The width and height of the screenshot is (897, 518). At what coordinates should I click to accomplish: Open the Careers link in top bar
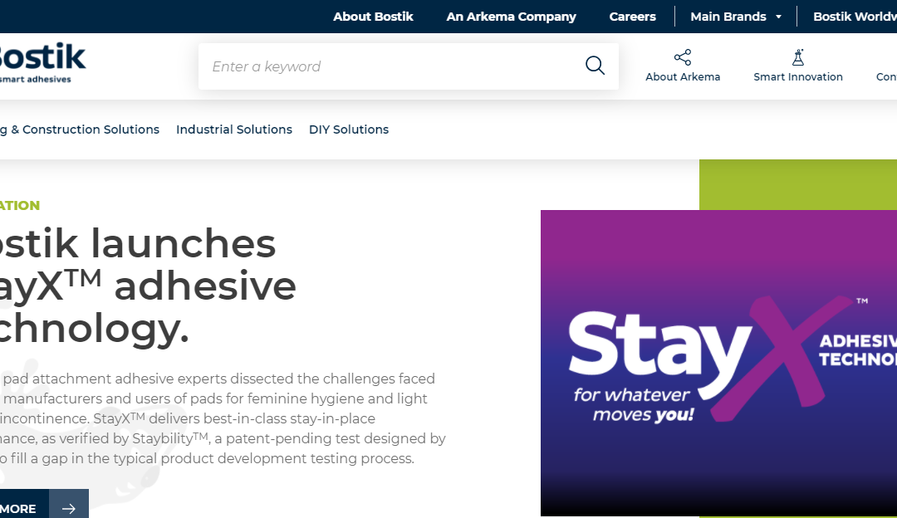(x=632, y=17)
